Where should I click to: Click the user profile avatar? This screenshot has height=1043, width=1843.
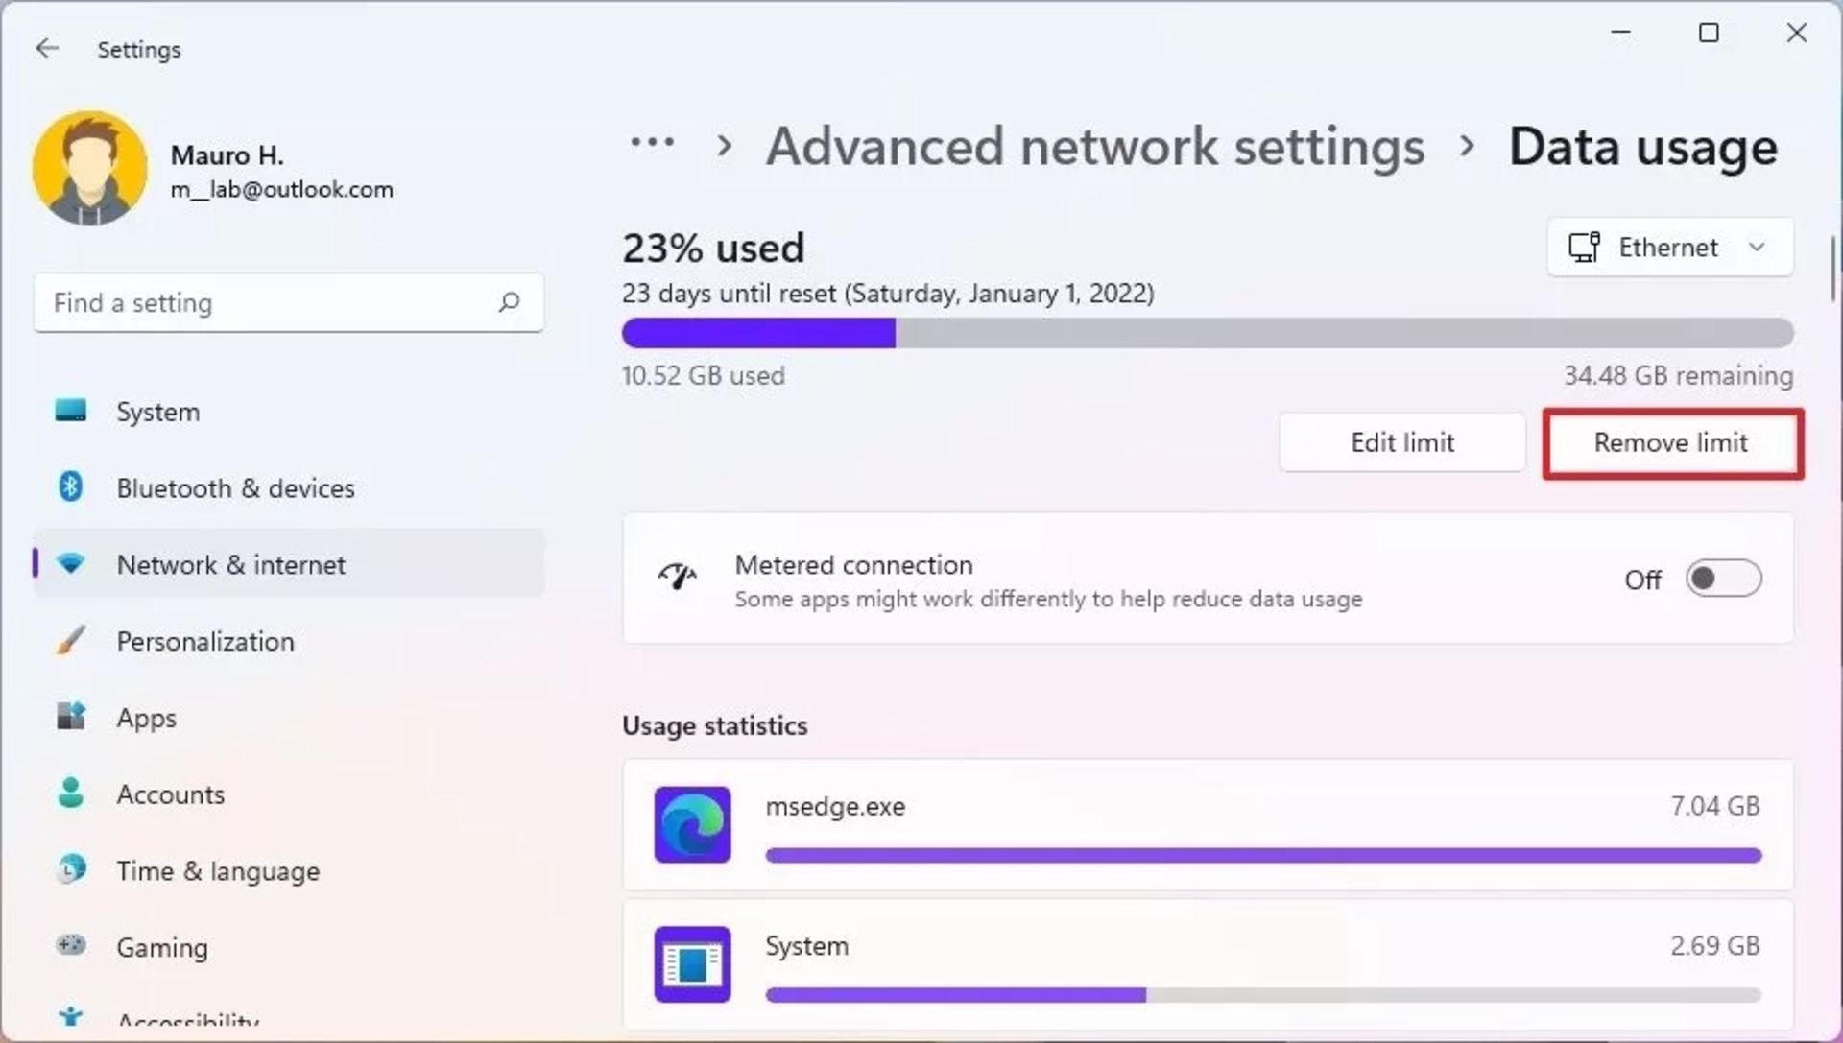[x=90, y=169]
